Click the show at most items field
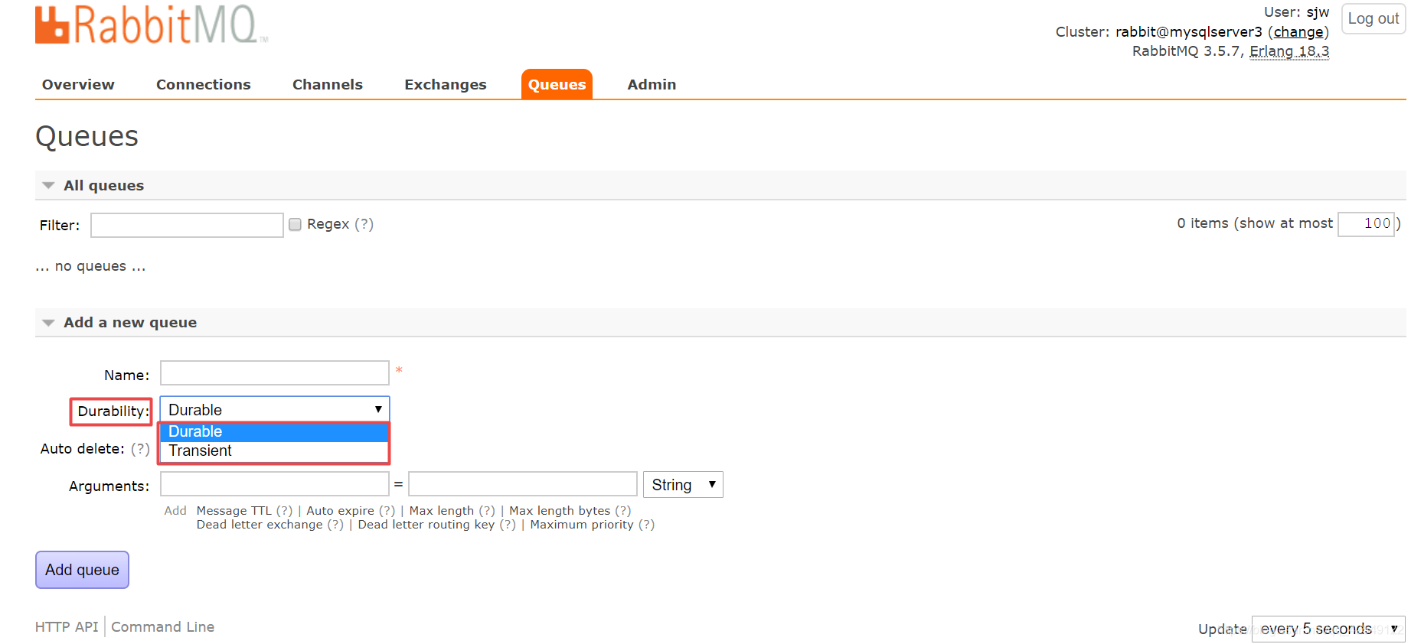 (x=1366, y=223)
